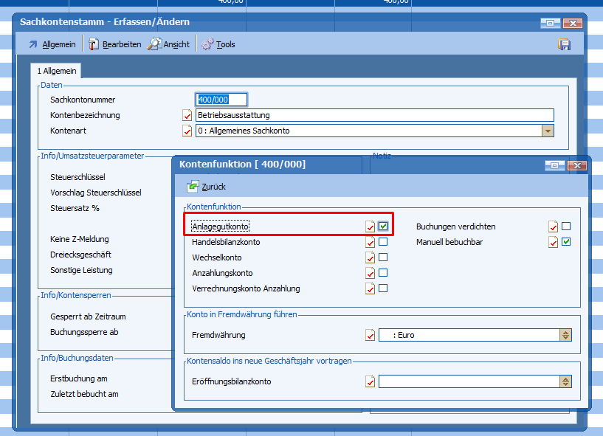Expand the Eröffnungsbilanzkonto selector
Screen dimensions: 603x436
tap(566, 381)
